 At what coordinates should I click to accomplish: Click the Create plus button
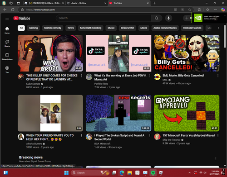point(188,18)
